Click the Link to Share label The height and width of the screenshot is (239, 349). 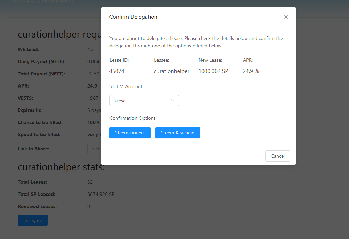[x=34, y=149]
